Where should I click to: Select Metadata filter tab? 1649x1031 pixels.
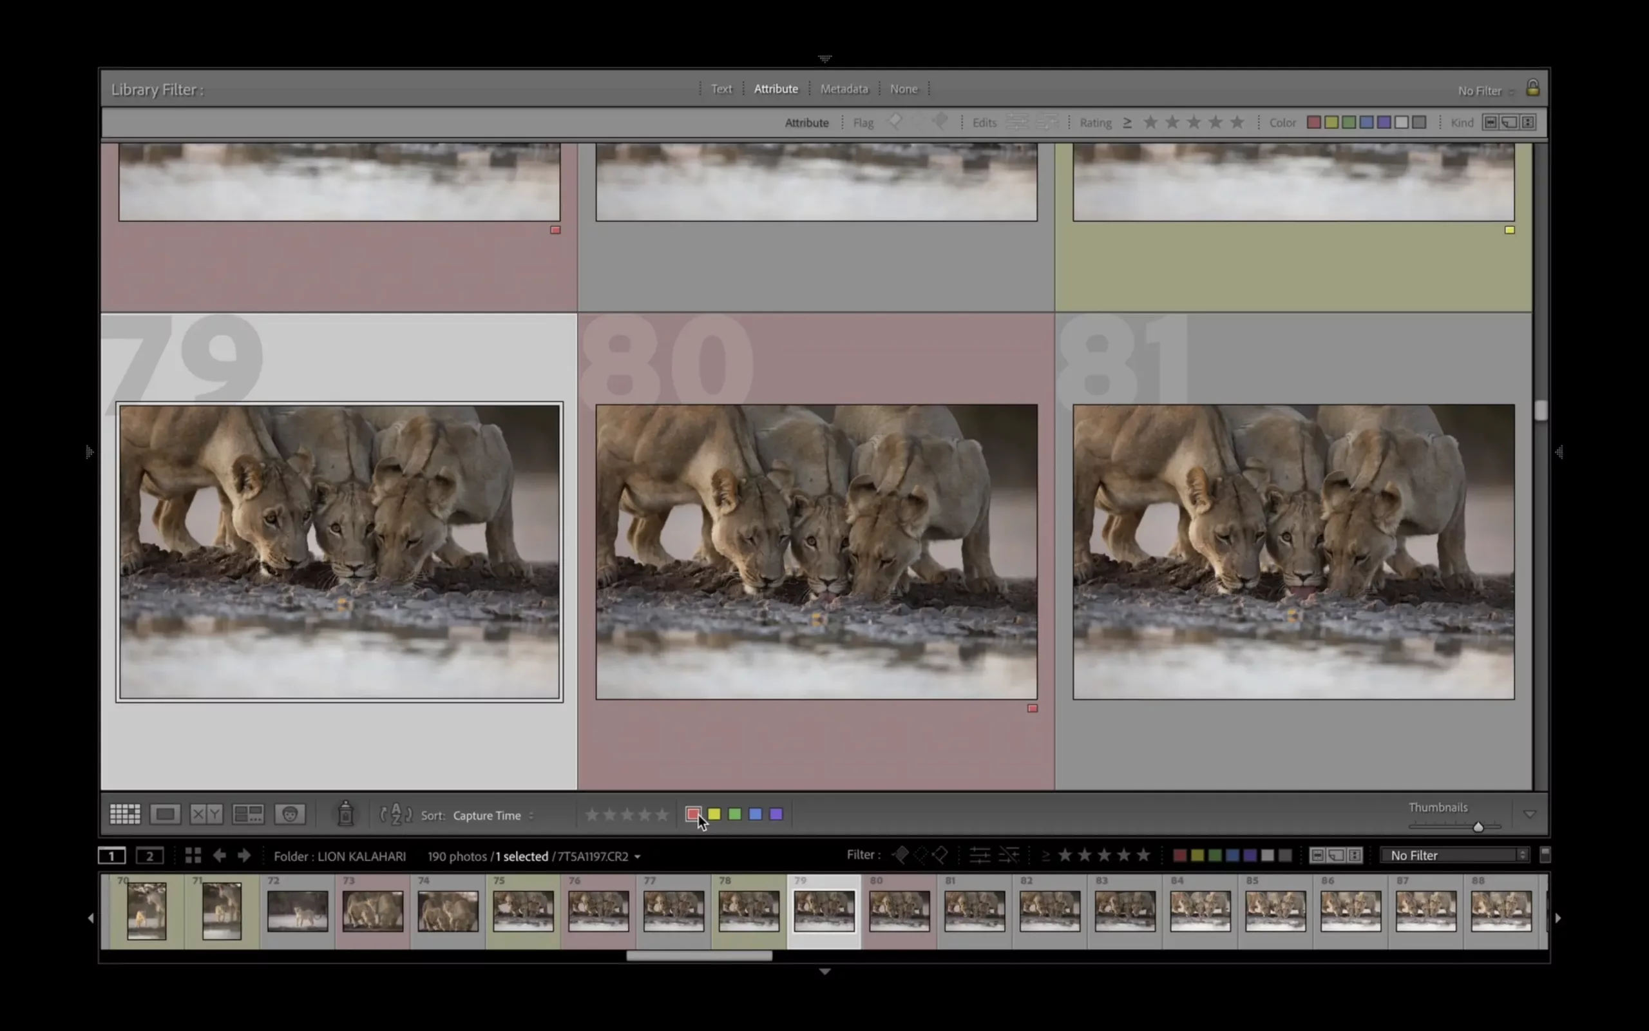point(844,89)
